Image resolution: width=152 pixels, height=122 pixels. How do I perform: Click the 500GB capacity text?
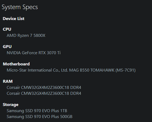[66, 116]
